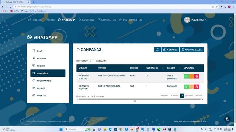Sort table by Creado column
This screenshot has width=236, height=132.
click(86, 68)
